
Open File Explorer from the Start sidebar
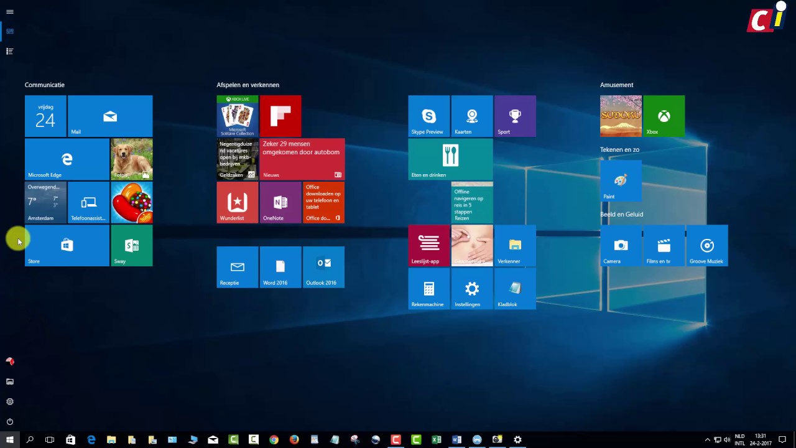(10, 381)
